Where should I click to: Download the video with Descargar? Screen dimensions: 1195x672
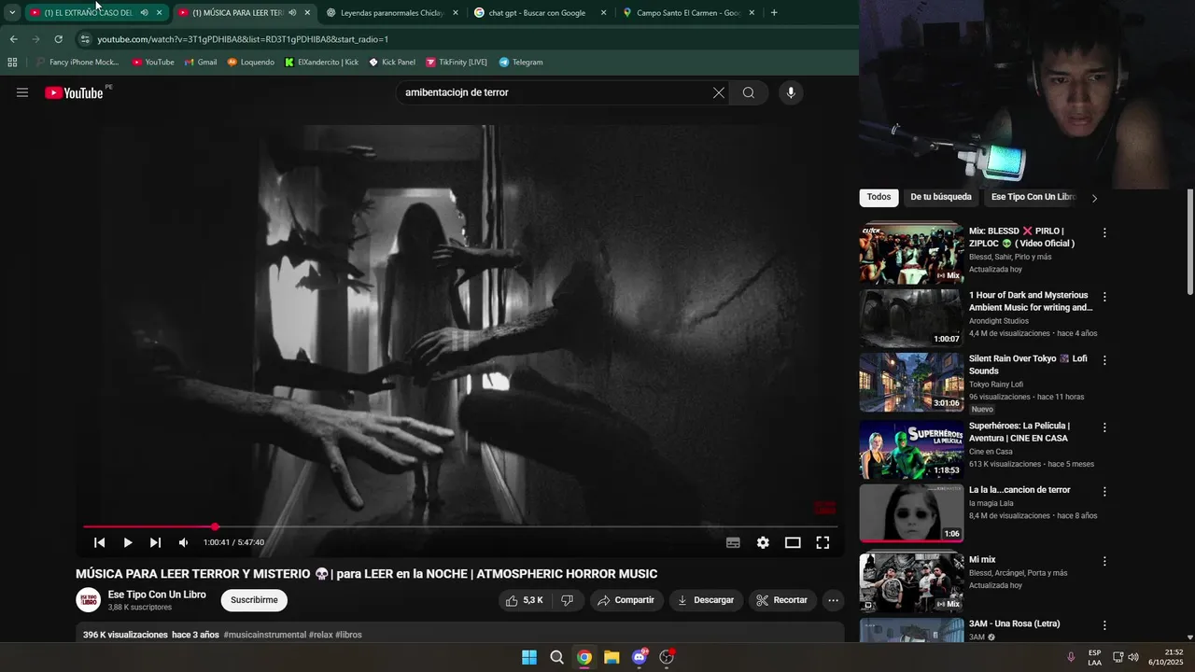[x=707, y=600]
